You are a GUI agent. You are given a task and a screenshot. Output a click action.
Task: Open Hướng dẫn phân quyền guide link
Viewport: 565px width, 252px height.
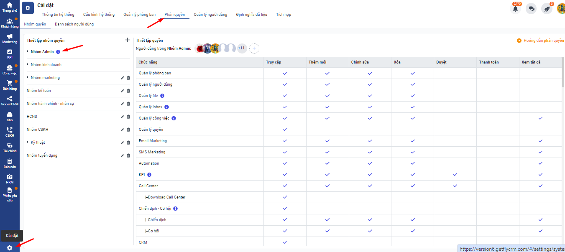540,41
